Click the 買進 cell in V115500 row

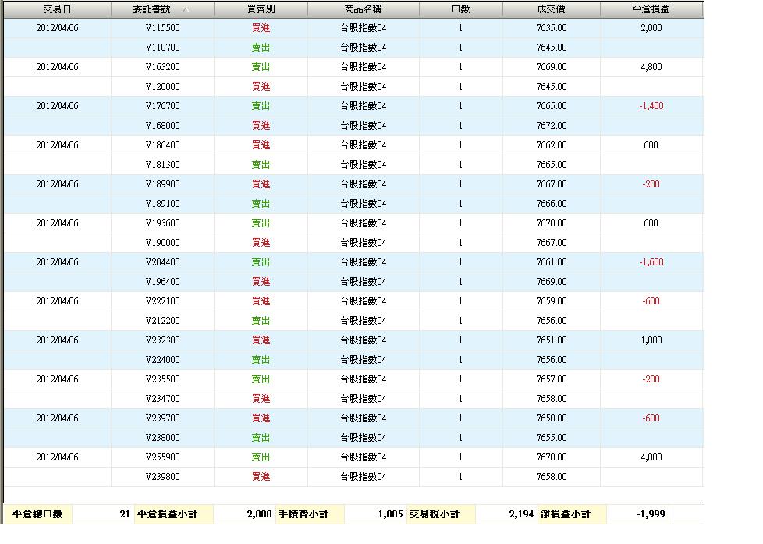click(261, 28)
